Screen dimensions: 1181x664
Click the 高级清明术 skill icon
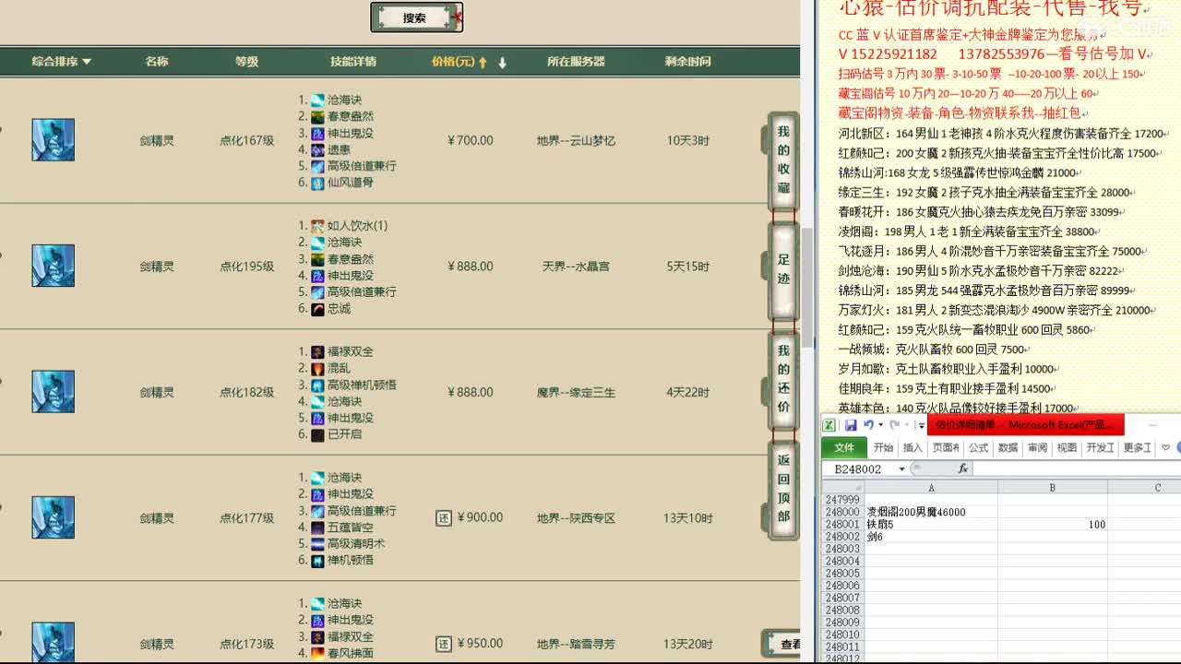click(317, 543)
